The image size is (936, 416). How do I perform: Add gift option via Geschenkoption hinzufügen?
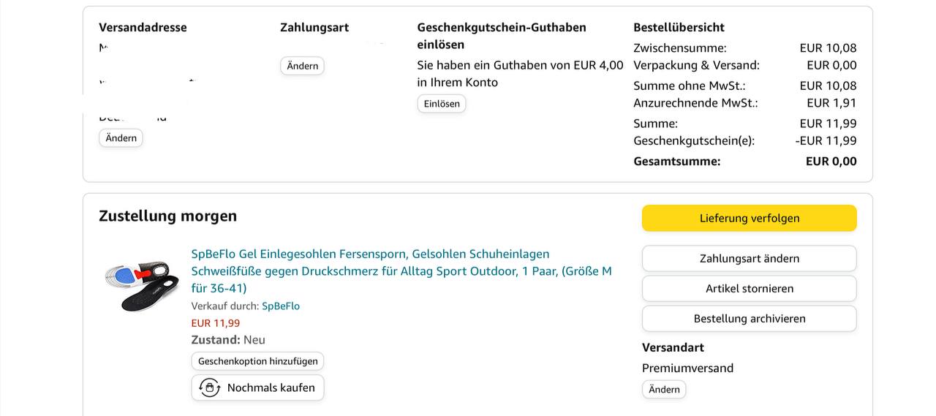tap(257, 361)
